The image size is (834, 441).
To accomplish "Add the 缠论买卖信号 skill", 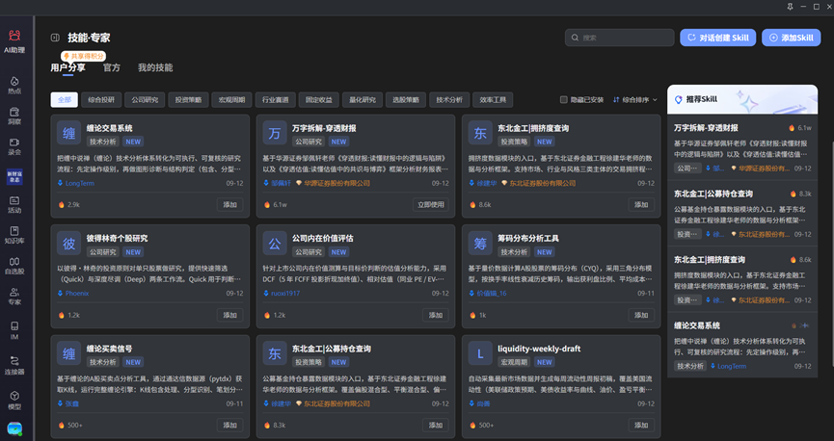I will [229, 425].
